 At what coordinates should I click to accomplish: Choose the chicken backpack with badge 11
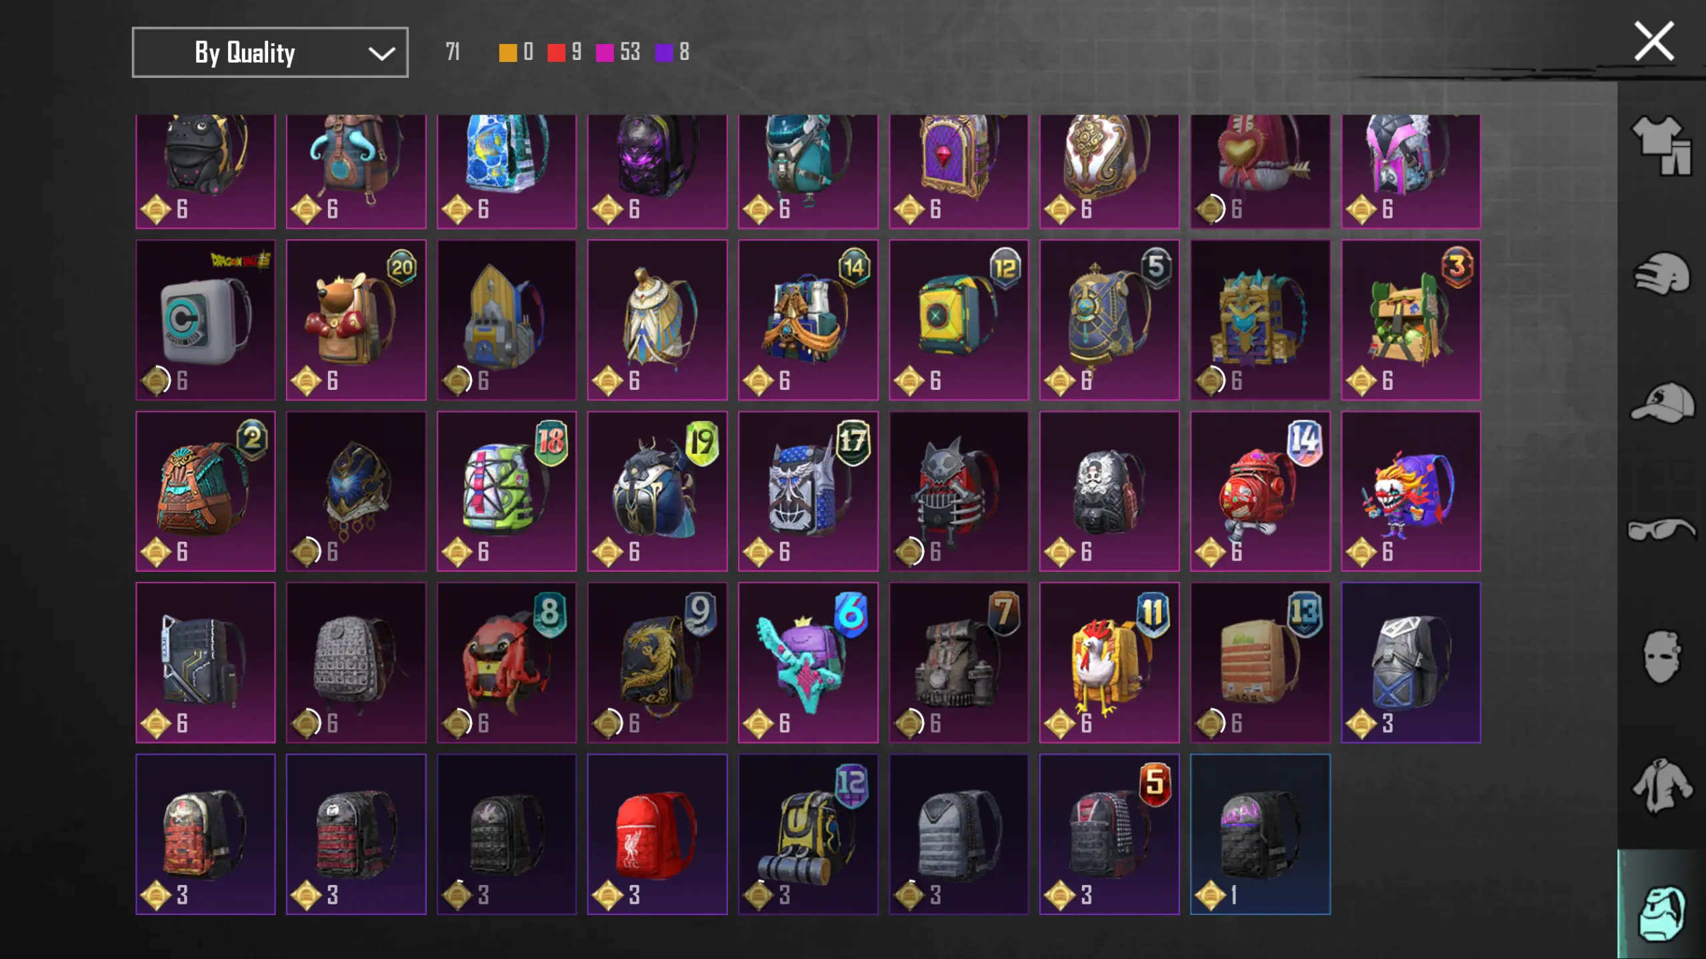pyautogui.click(x=1109, y=662)
